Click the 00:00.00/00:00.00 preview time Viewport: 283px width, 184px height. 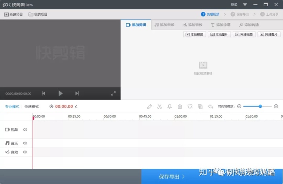pos(18,94)
